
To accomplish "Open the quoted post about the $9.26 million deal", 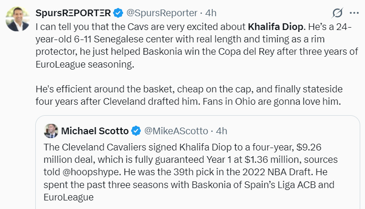I will click(198, 162).
